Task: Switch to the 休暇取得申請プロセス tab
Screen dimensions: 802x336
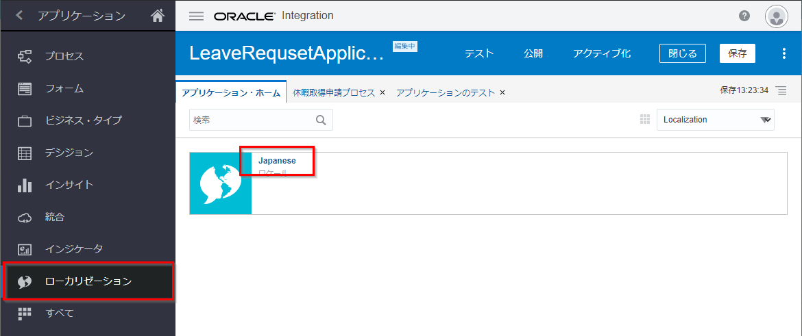Action: click(x=334, y=92)
